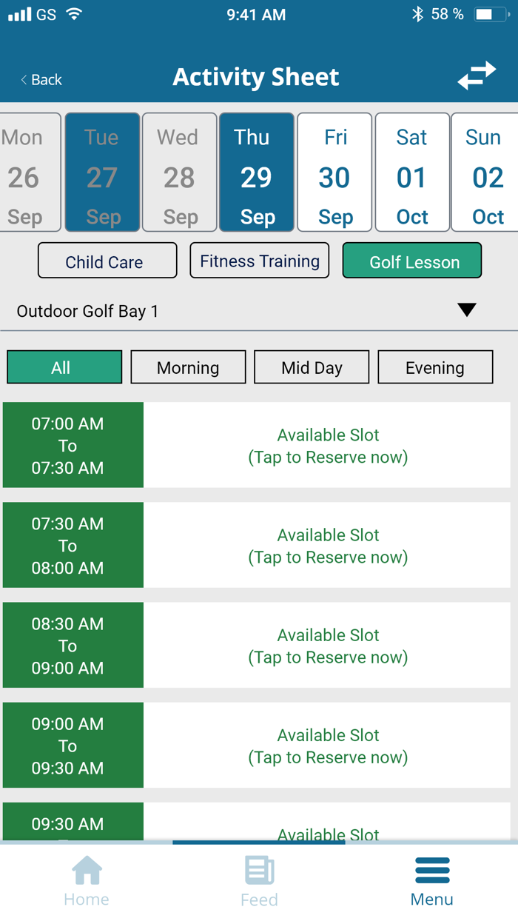Image resolution: width=518 pixels, height=921 pixels.
Task: Select Thursday 29 Sep date cell
Action: pos(256,172)
